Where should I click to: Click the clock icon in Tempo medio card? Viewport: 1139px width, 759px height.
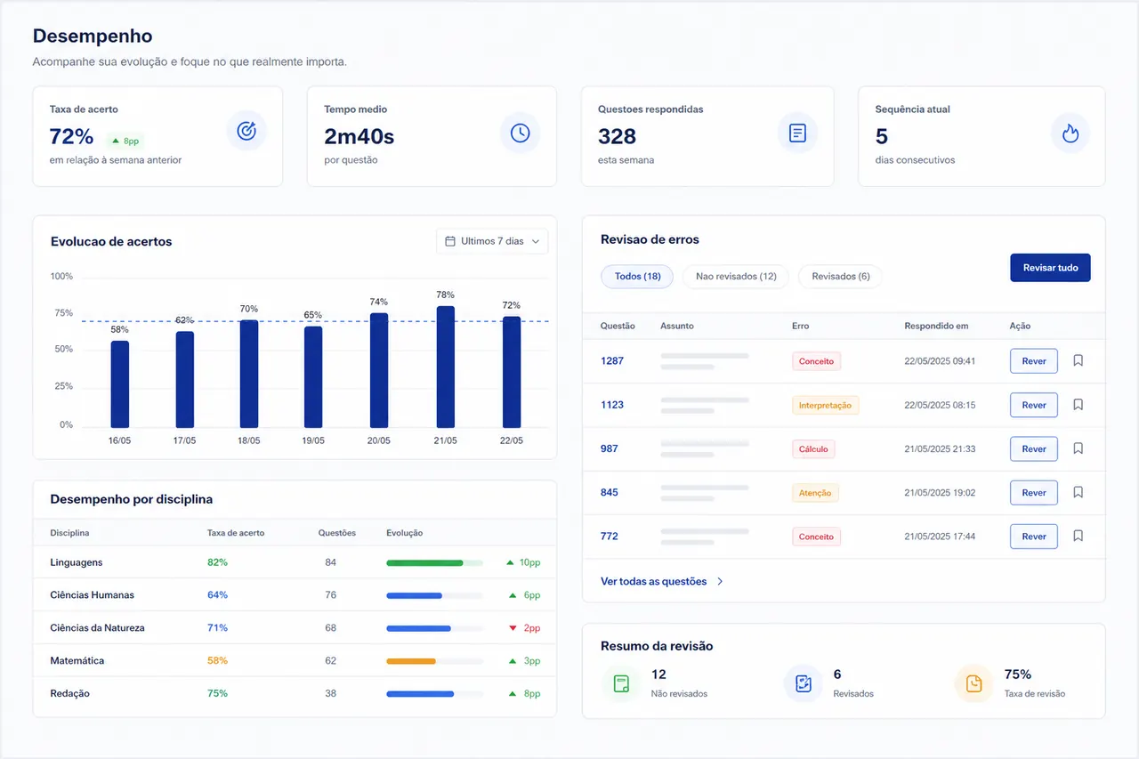pyautogui.click(x=521, y=133)
